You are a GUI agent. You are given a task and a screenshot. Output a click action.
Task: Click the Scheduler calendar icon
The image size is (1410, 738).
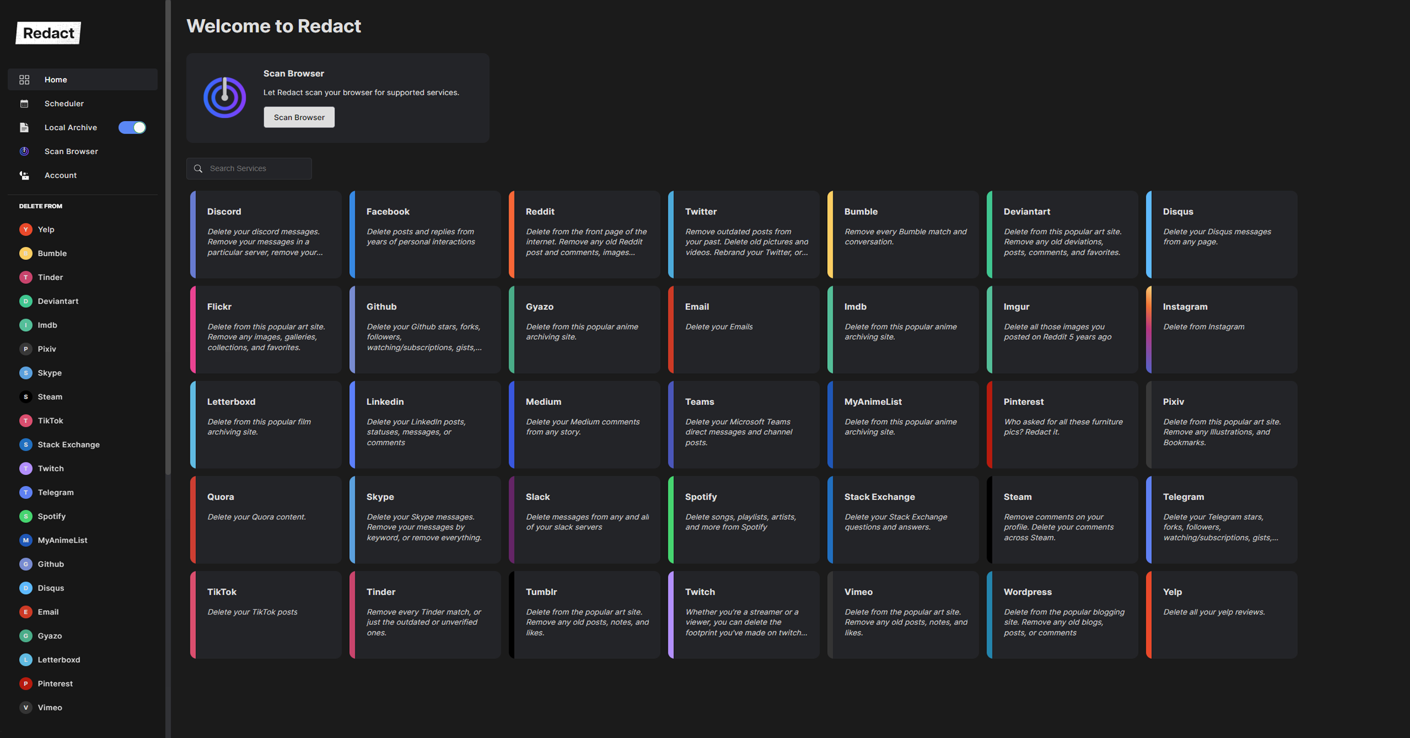(x=25, y=104)
